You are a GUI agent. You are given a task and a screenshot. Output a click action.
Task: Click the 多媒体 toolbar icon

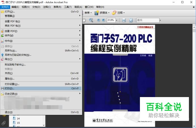[96, 13]
